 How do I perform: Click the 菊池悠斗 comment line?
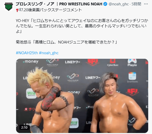67,42
